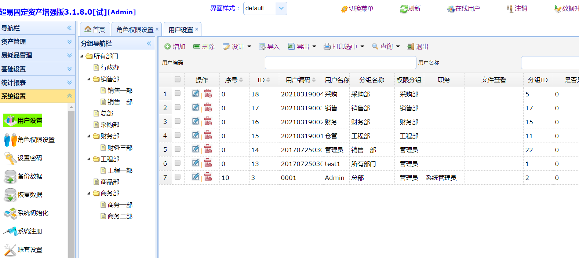
Task: Switch to the 首页 home tab
Action: tap(95, 30)
